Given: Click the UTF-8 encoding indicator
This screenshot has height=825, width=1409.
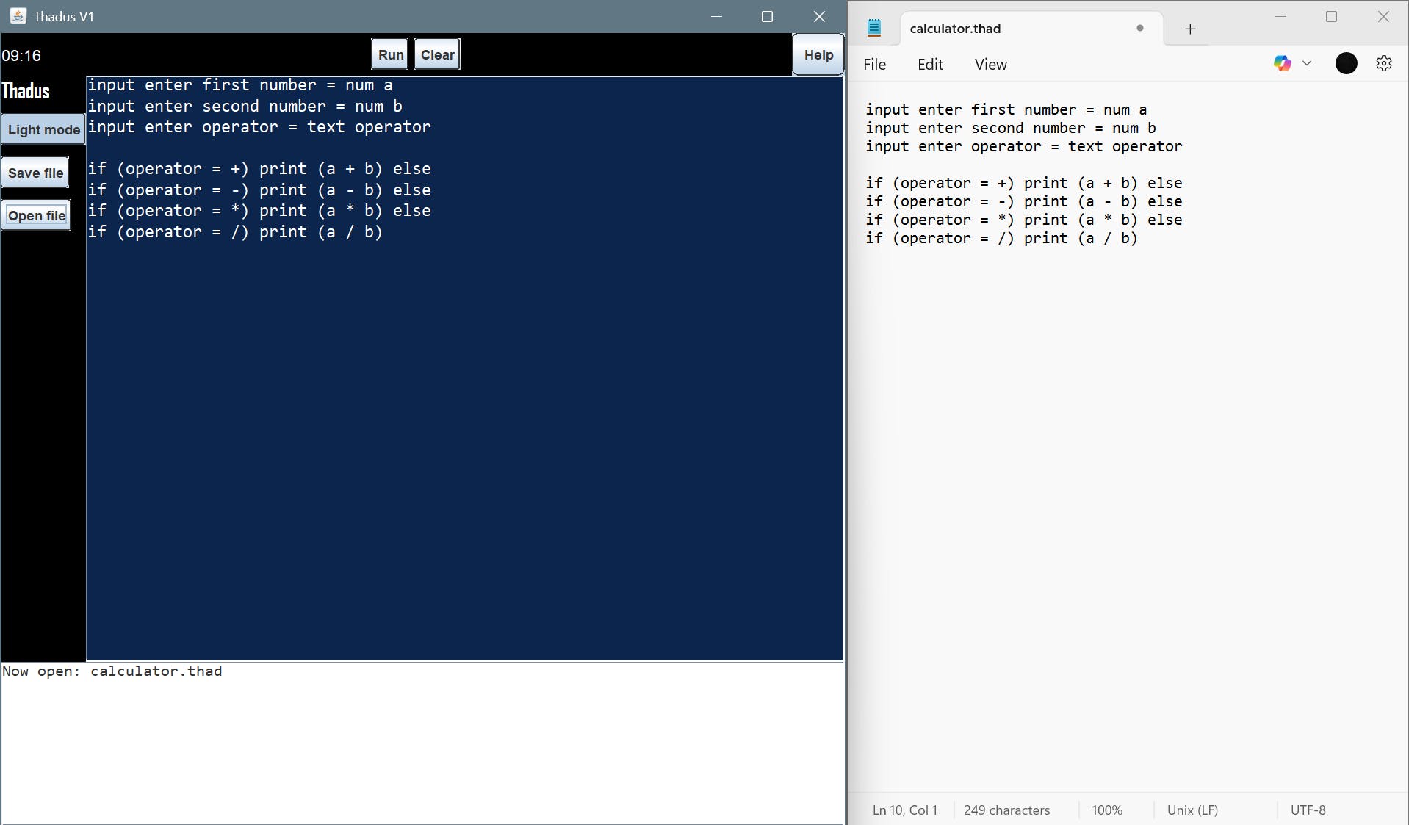Looking at the screenshot, I should [x=1308, y=810].
